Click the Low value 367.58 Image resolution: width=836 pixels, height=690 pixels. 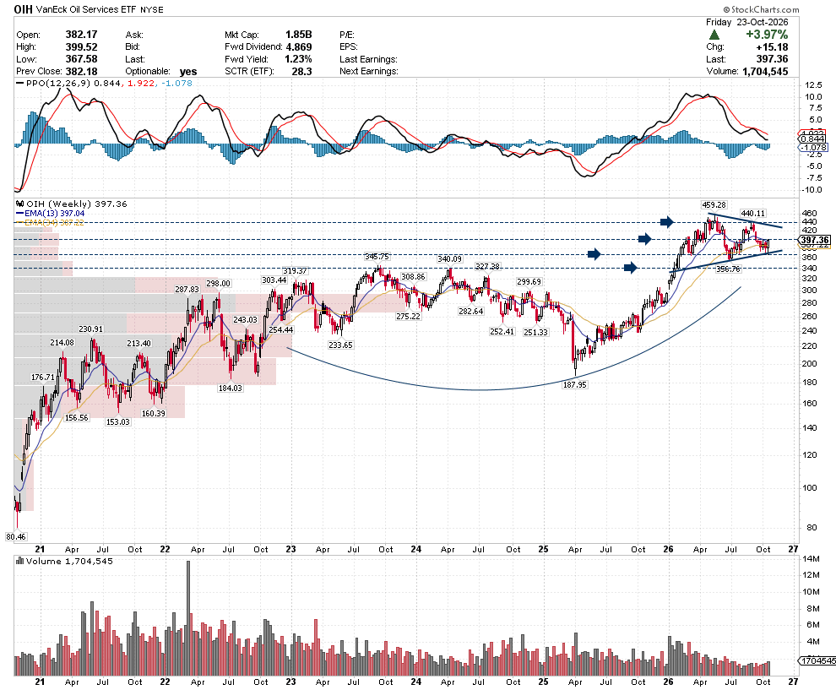click(82, 59)
